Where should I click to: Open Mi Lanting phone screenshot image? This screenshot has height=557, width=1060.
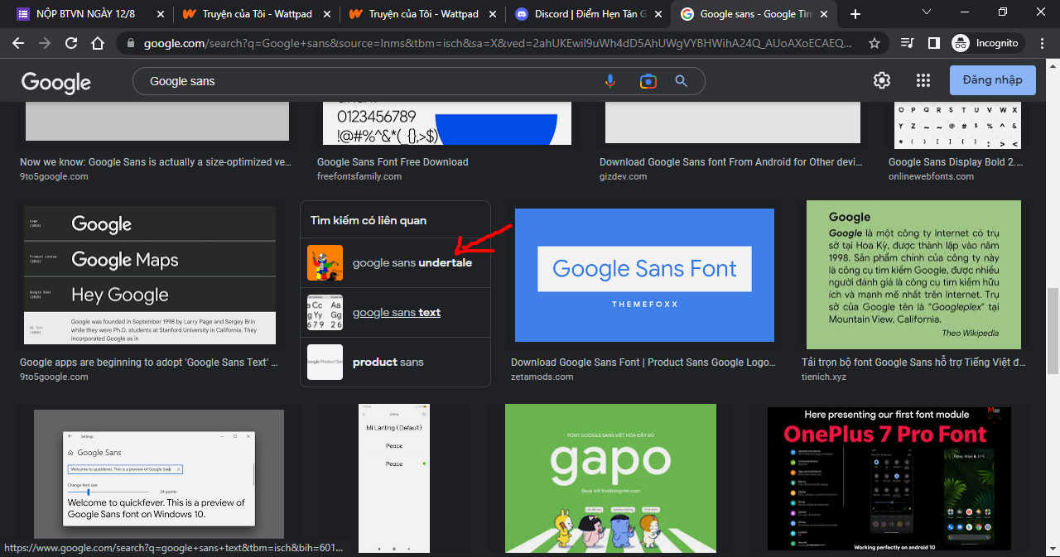click(394, 478)
